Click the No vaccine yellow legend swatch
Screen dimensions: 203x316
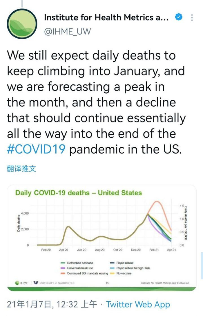[x=113, y=274]
